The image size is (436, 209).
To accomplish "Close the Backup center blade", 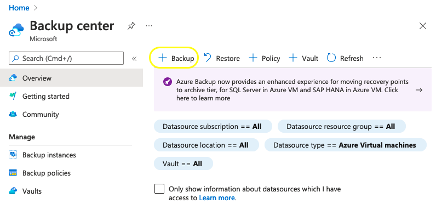I will click(423, 26).
